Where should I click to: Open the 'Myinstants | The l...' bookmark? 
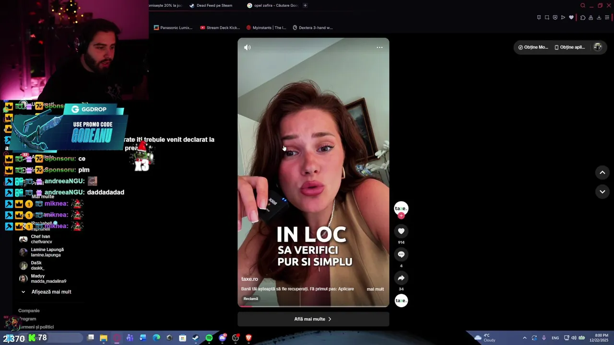pyautogui.click(x=266, y=28)
